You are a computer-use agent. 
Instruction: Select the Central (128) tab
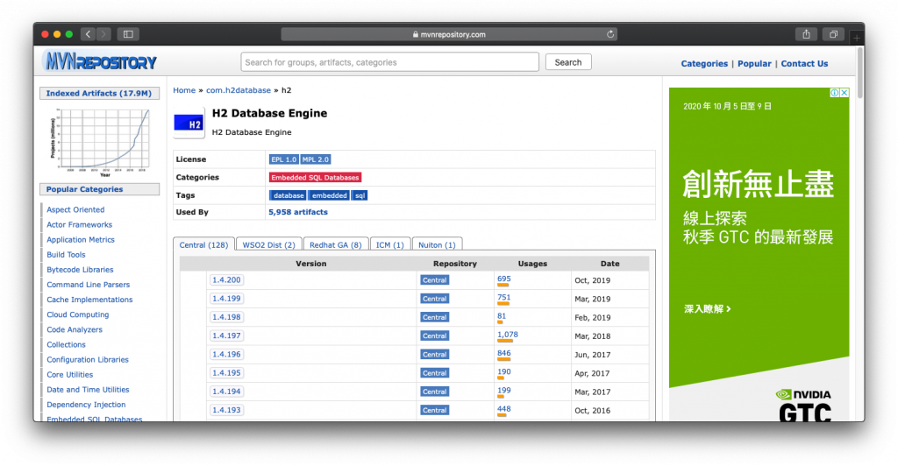coord(203,244)
